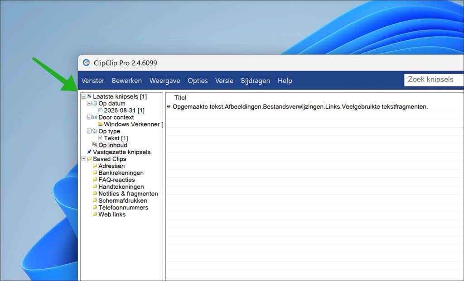Collapse the Op type node
Screen dimensions: 464x281
coord(89,131)
